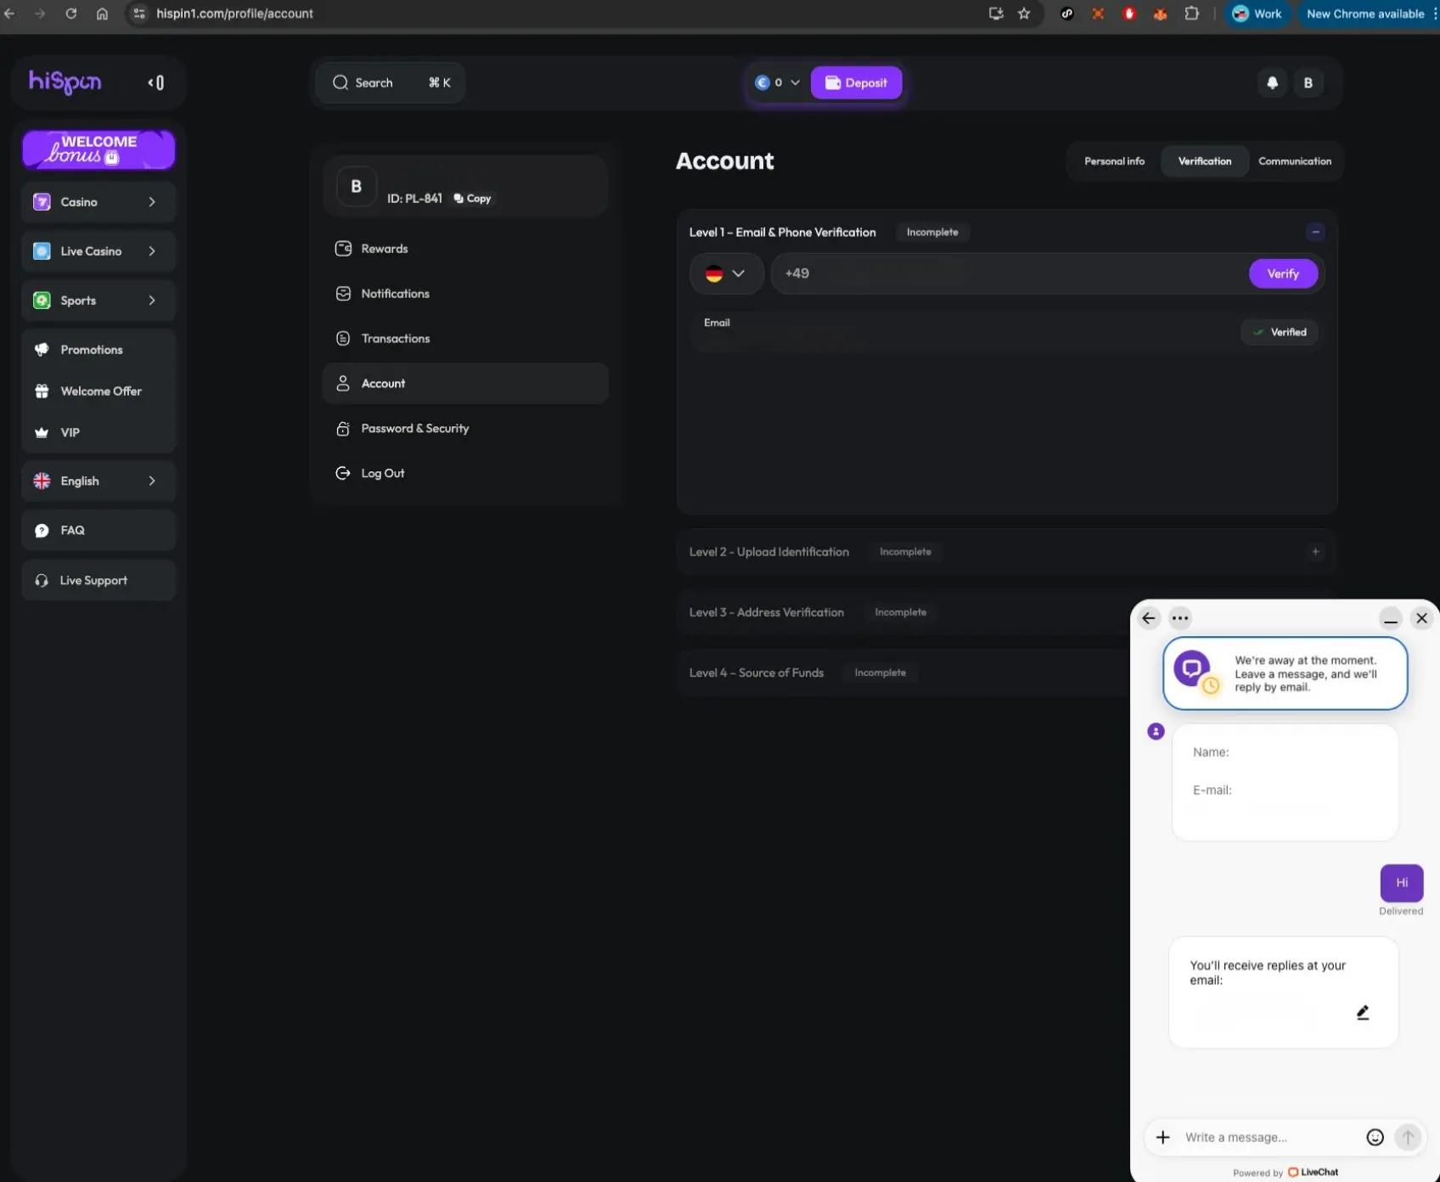Open Welcome Offer from the sidebar
The image size is (1440, 1182).
[98, 391]
